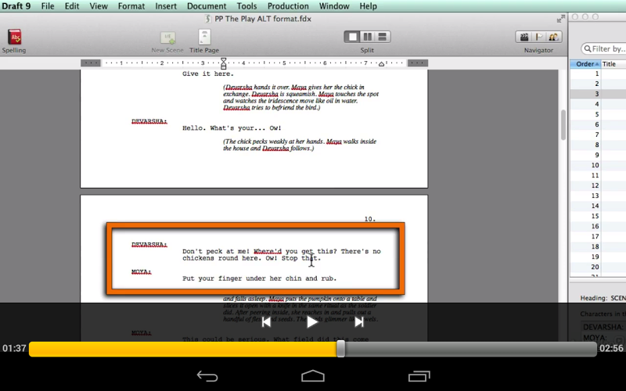The height and width of the screenshot is (391, 626).
Task: Tap the Android recent apps button
Action: (419, 376)
